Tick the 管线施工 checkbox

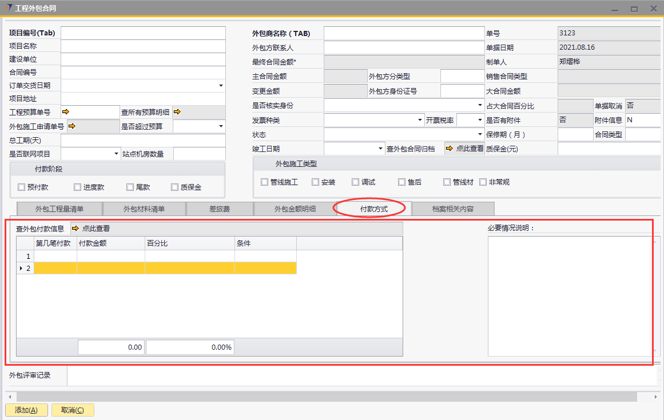click(x=264, y=182)
